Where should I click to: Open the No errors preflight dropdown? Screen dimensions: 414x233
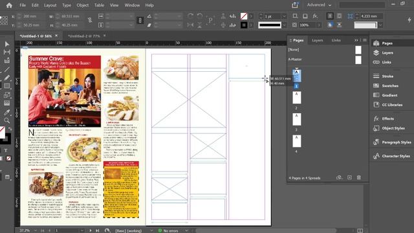click(x=186, y=230)
